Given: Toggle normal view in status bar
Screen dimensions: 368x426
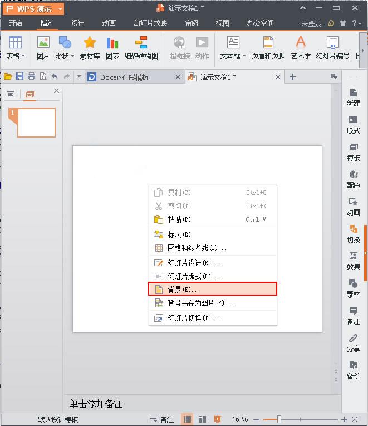Looking at the screenshot, I should [187, 419].
